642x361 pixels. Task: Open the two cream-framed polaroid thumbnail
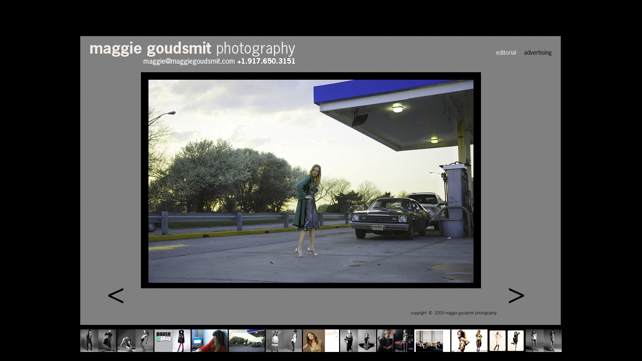click(507, 341)
